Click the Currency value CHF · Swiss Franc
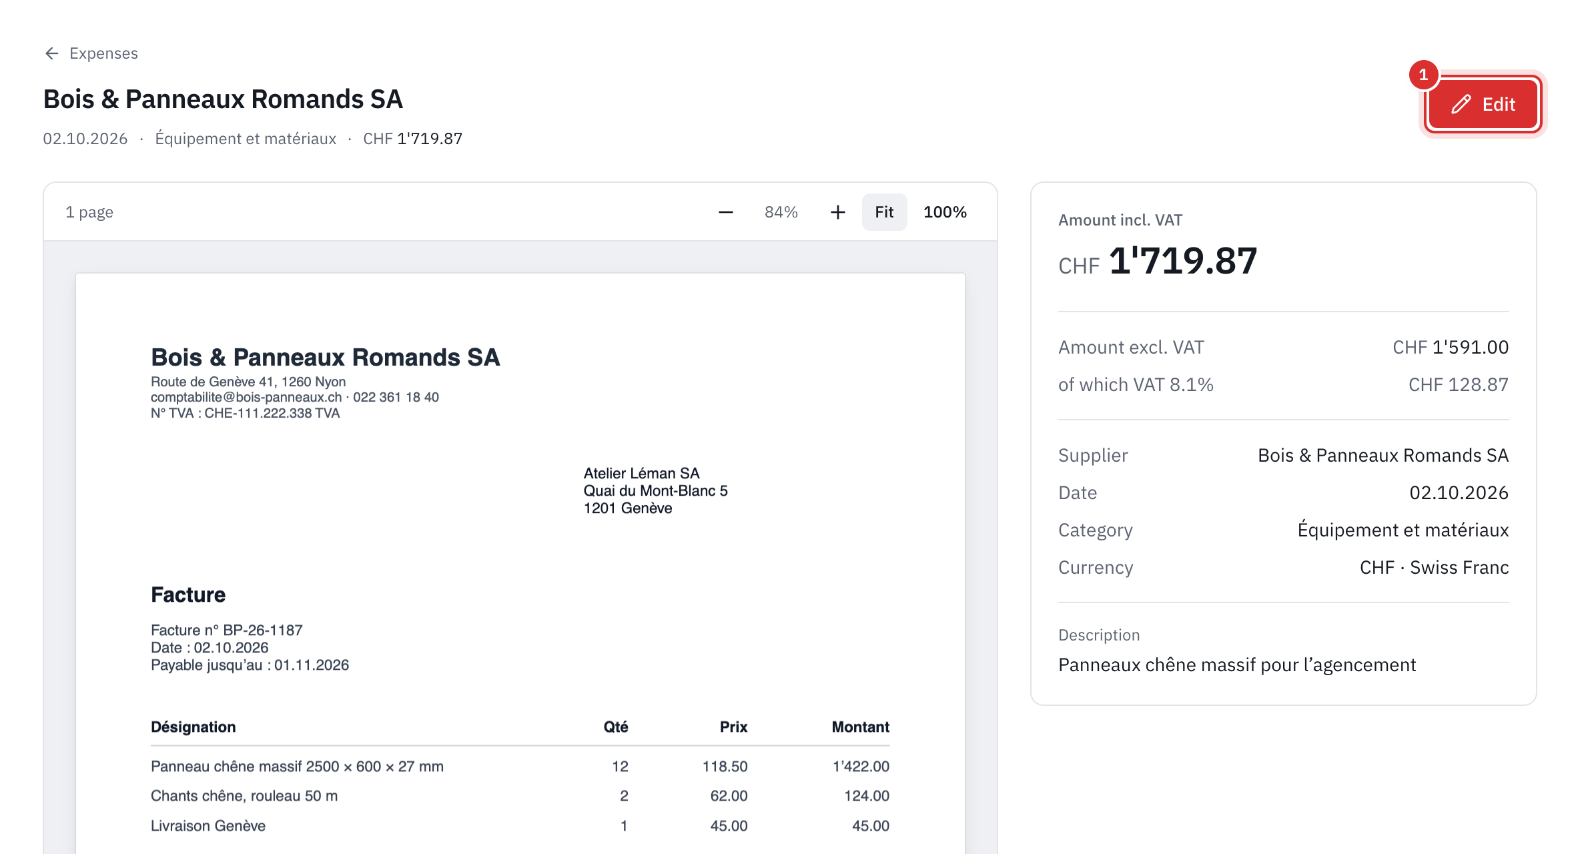This screenshot has height=854, width=1580. (1434, 567)
